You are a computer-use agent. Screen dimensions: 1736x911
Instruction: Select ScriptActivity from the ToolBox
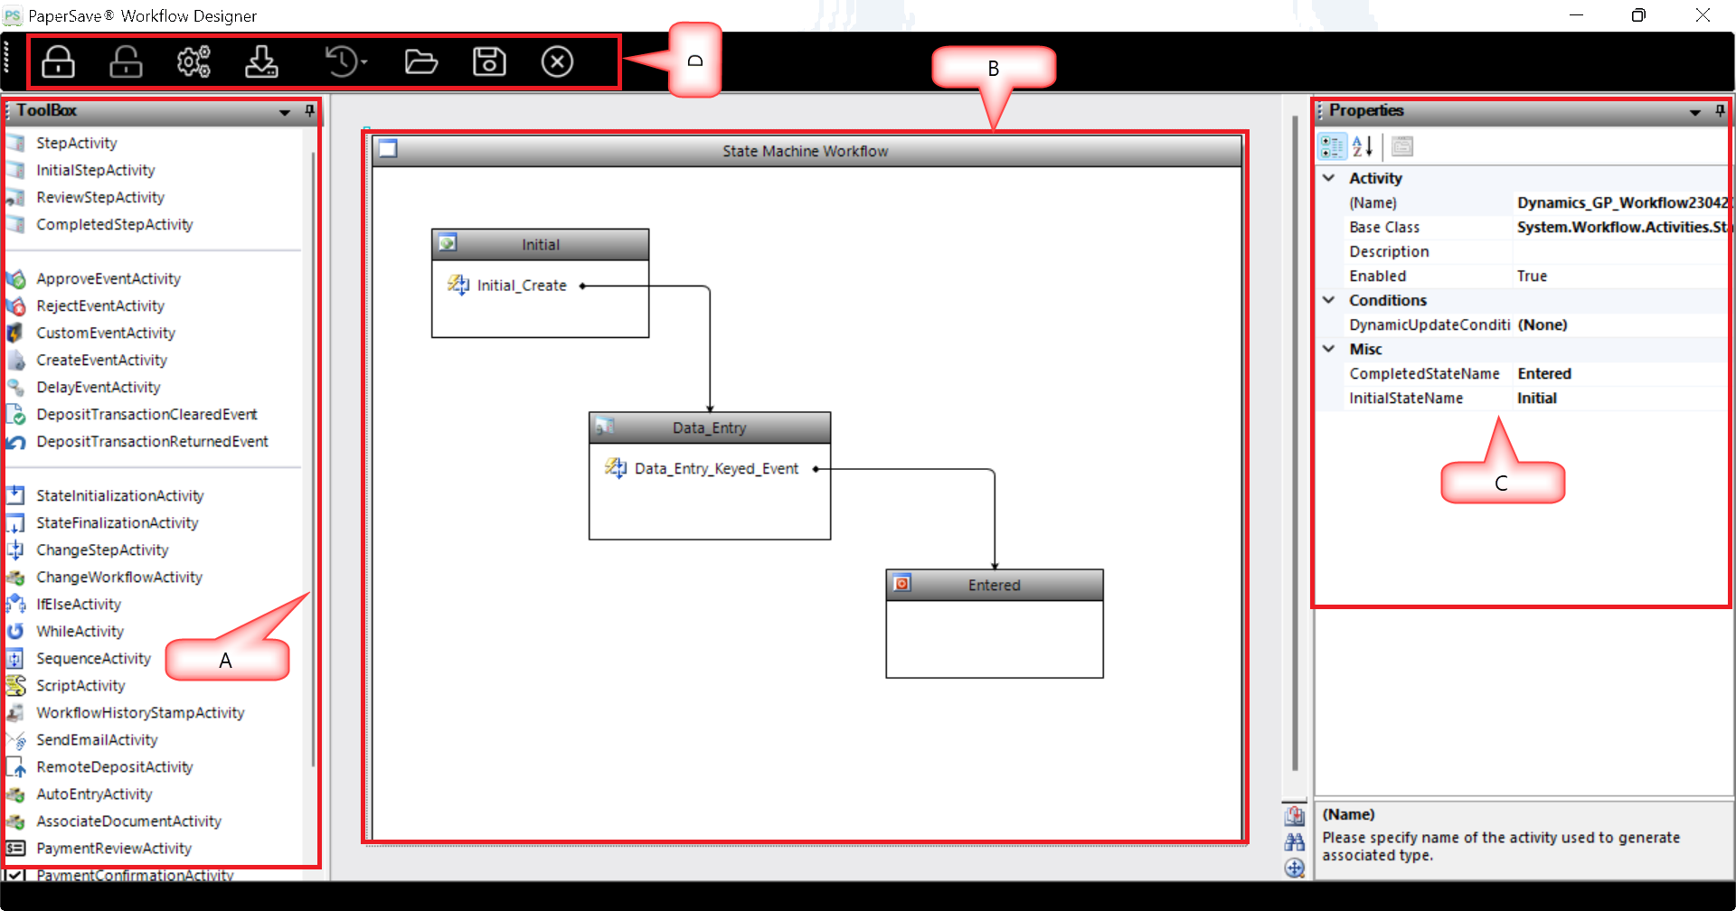pos(80,685)
